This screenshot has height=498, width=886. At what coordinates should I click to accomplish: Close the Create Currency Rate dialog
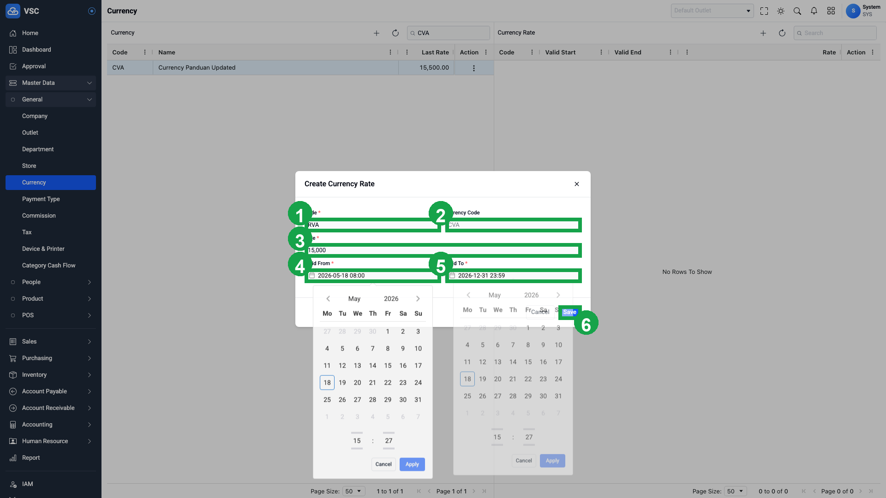(577, 184)
